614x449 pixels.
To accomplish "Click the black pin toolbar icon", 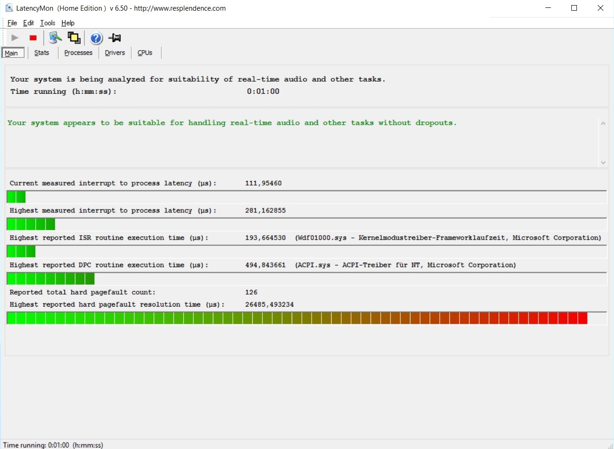I will click(115, 38).
